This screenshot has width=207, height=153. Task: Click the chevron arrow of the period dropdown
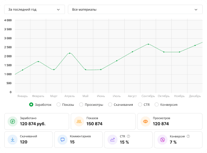58,10
